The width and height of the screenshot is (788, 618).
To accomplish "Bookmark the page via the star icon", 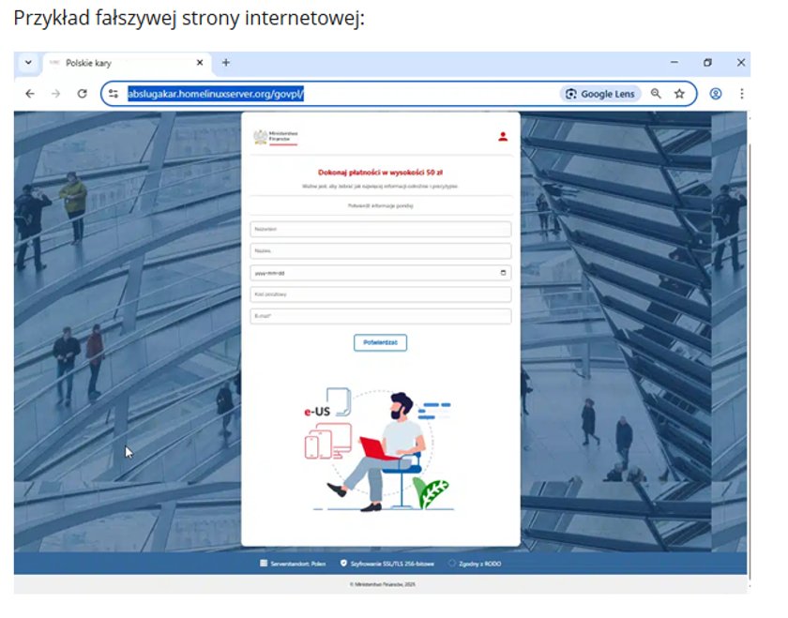I will coord(679,94).
